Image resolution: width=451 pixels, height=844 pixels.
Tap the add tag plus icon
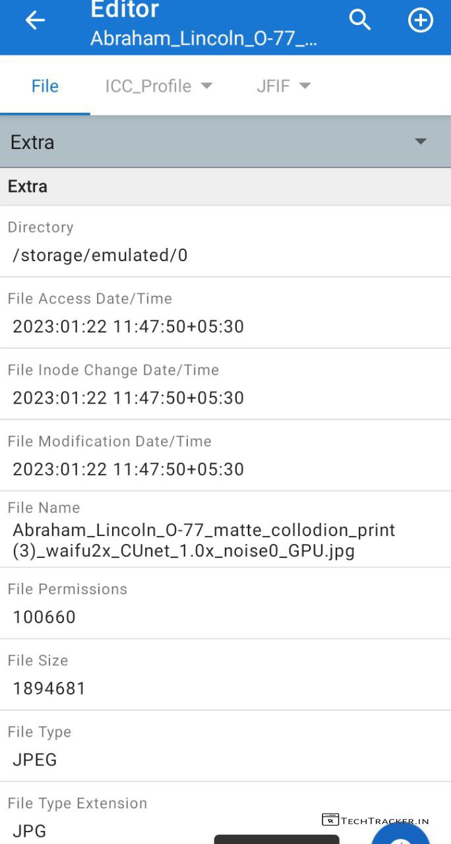pos(421,20)
